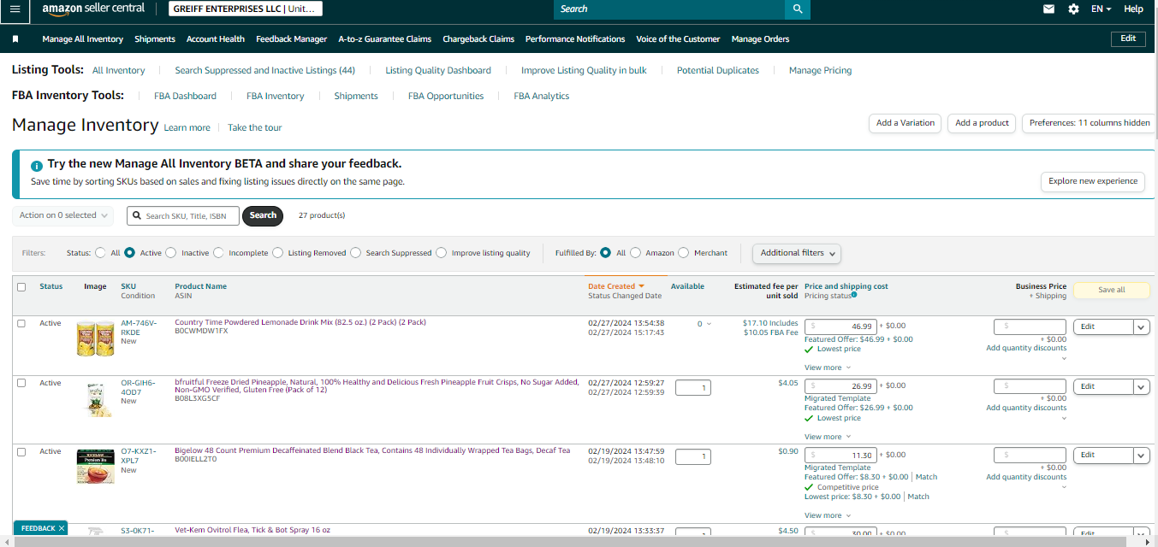
Task: Click the Edit button in the nav bar
Action: point(1128,38)
